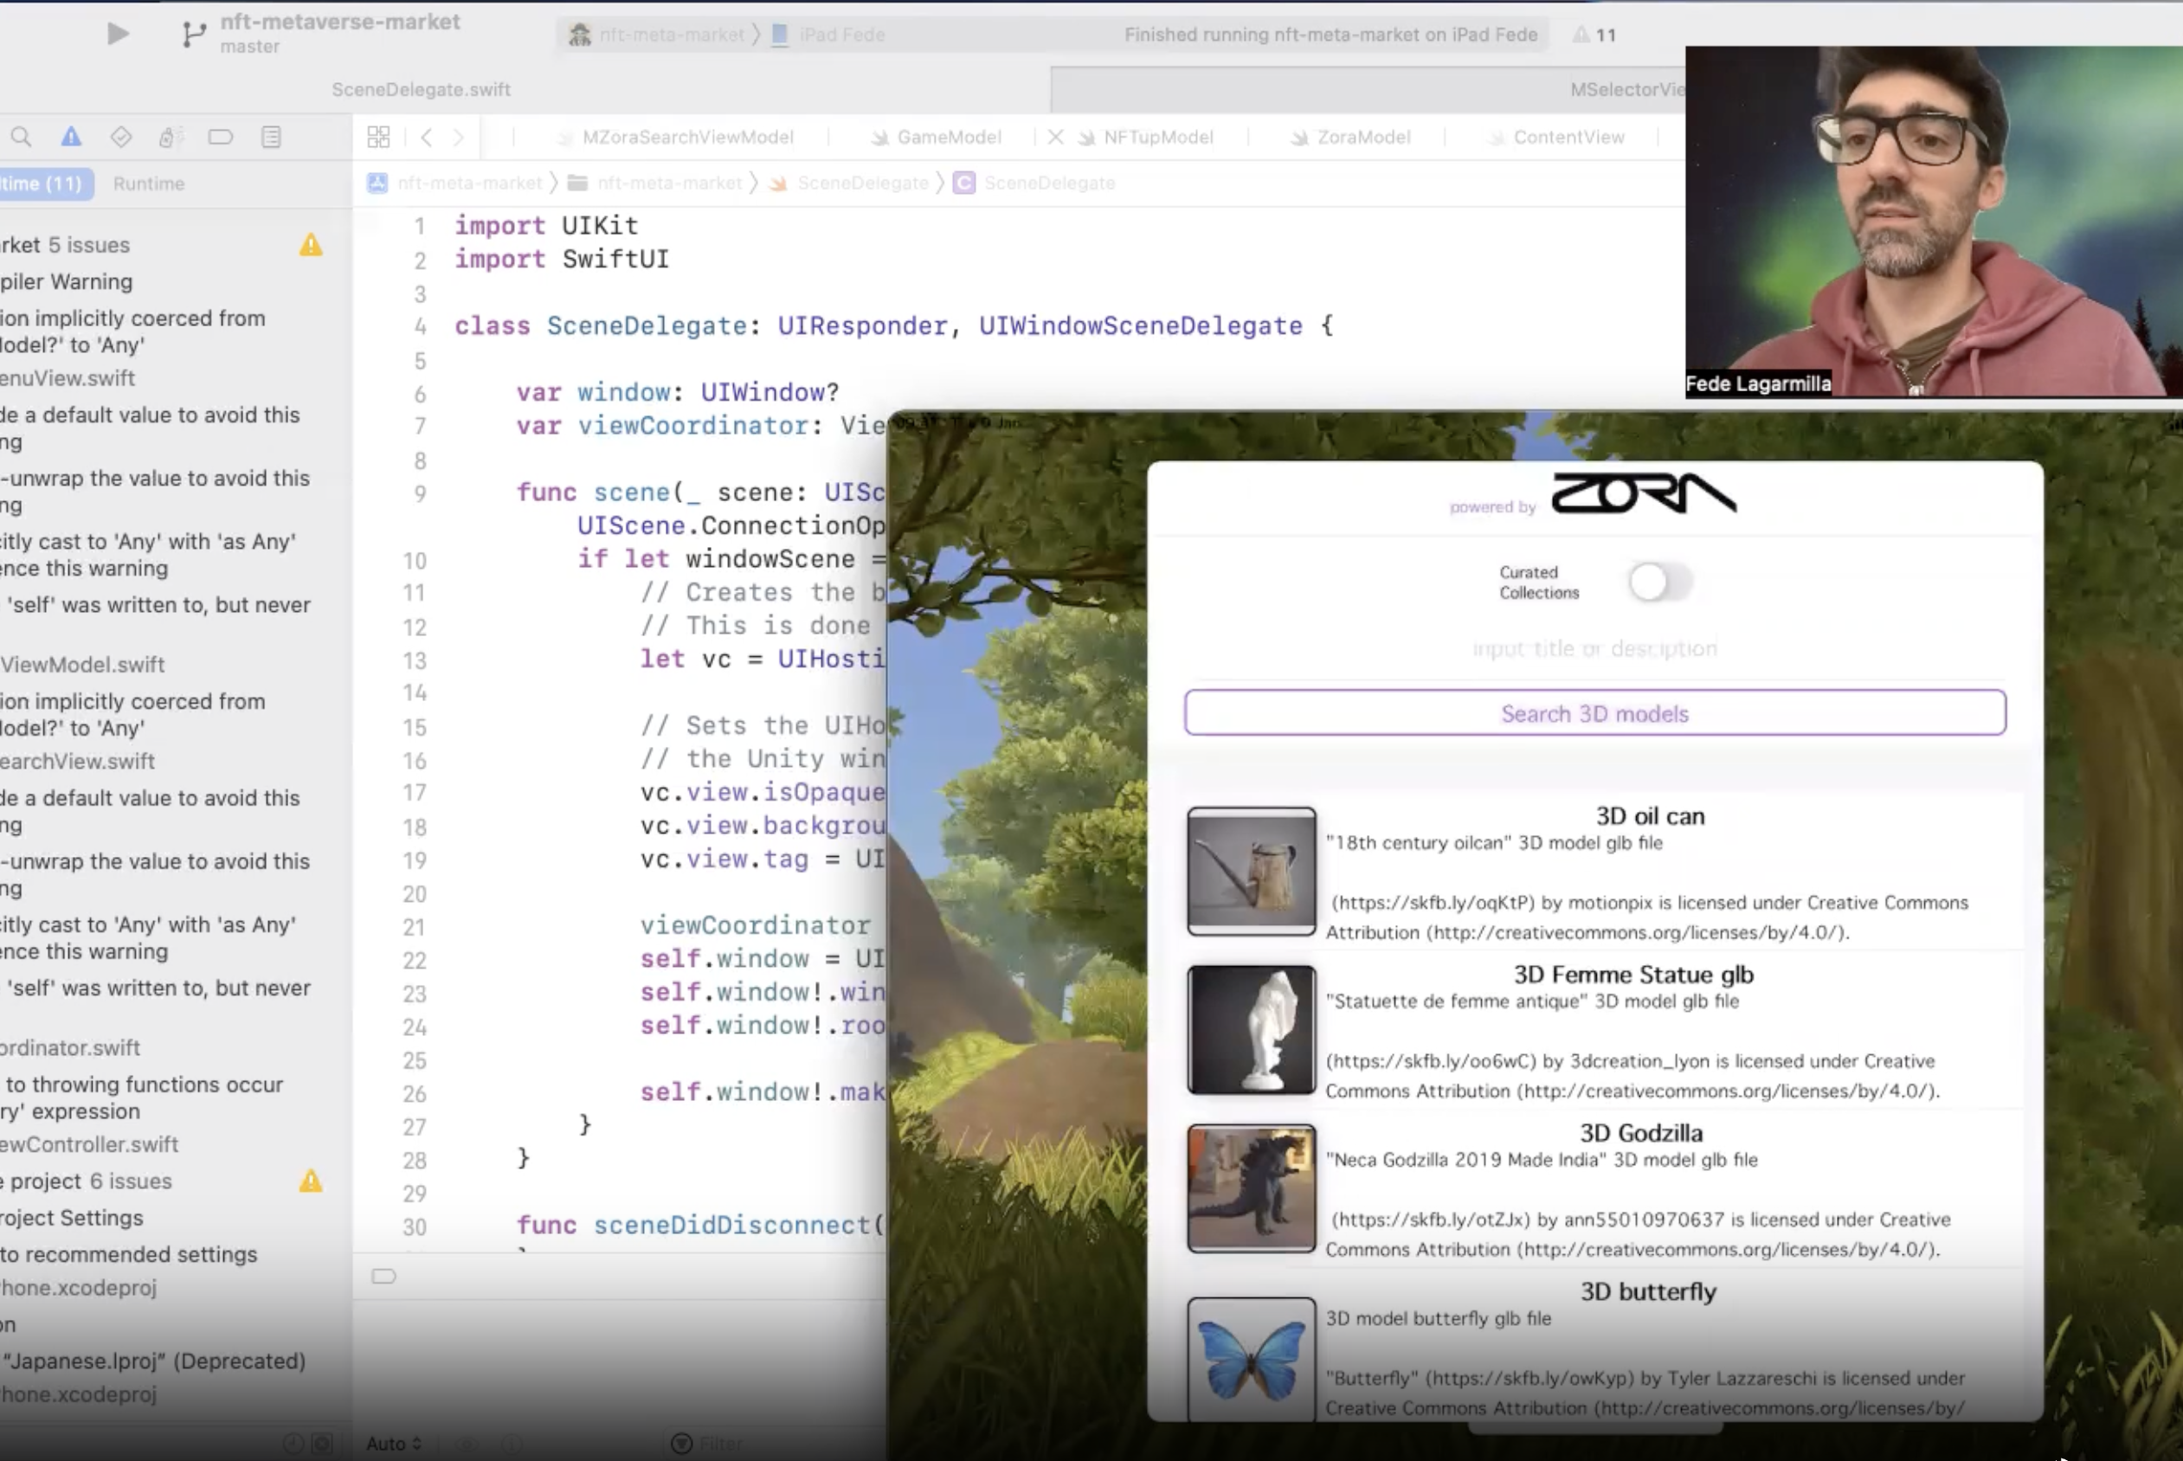Switch to Runtime issues filter
The width and height of the screenshot is (2183, 1461).
148,183
